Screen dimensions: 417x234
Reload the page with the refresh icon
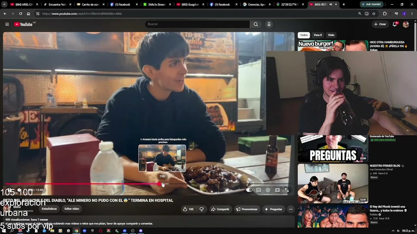21,14
